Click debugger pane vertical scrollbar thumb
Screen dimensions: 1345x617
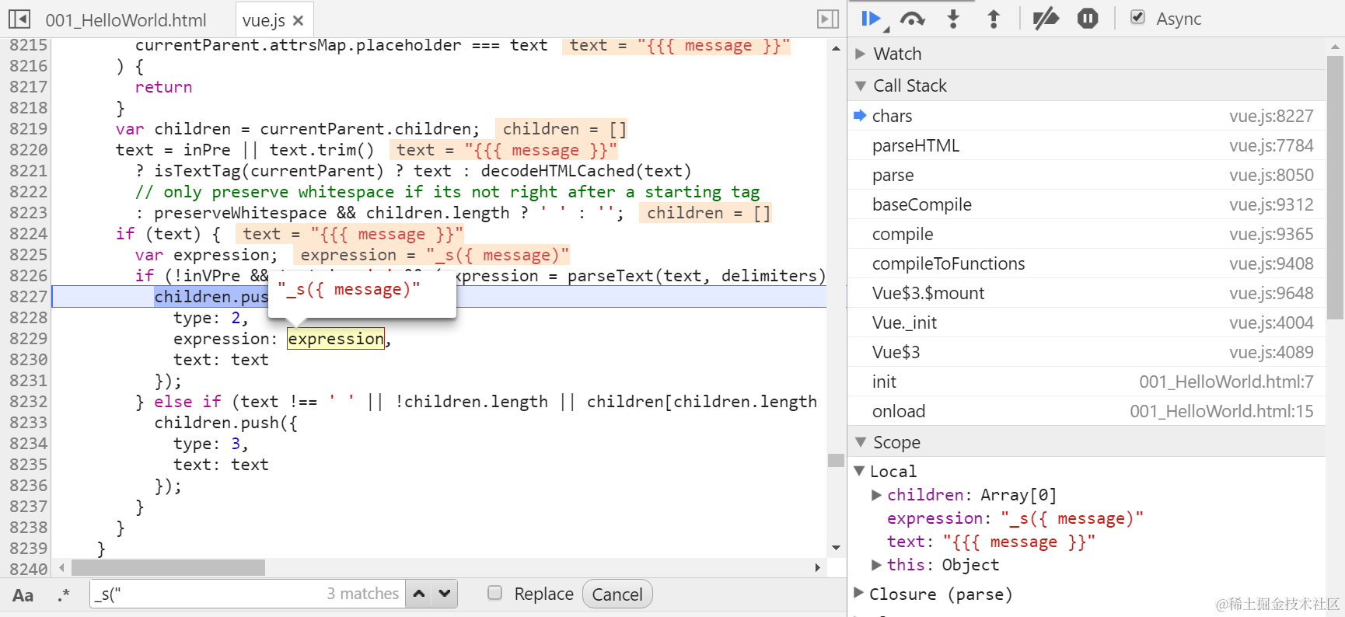pyautogui.click(x=1335, y=187)
